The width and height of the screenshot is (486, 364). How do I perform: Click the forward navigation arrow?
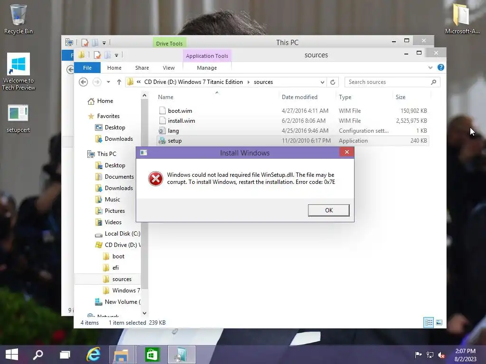coord(97,82)
